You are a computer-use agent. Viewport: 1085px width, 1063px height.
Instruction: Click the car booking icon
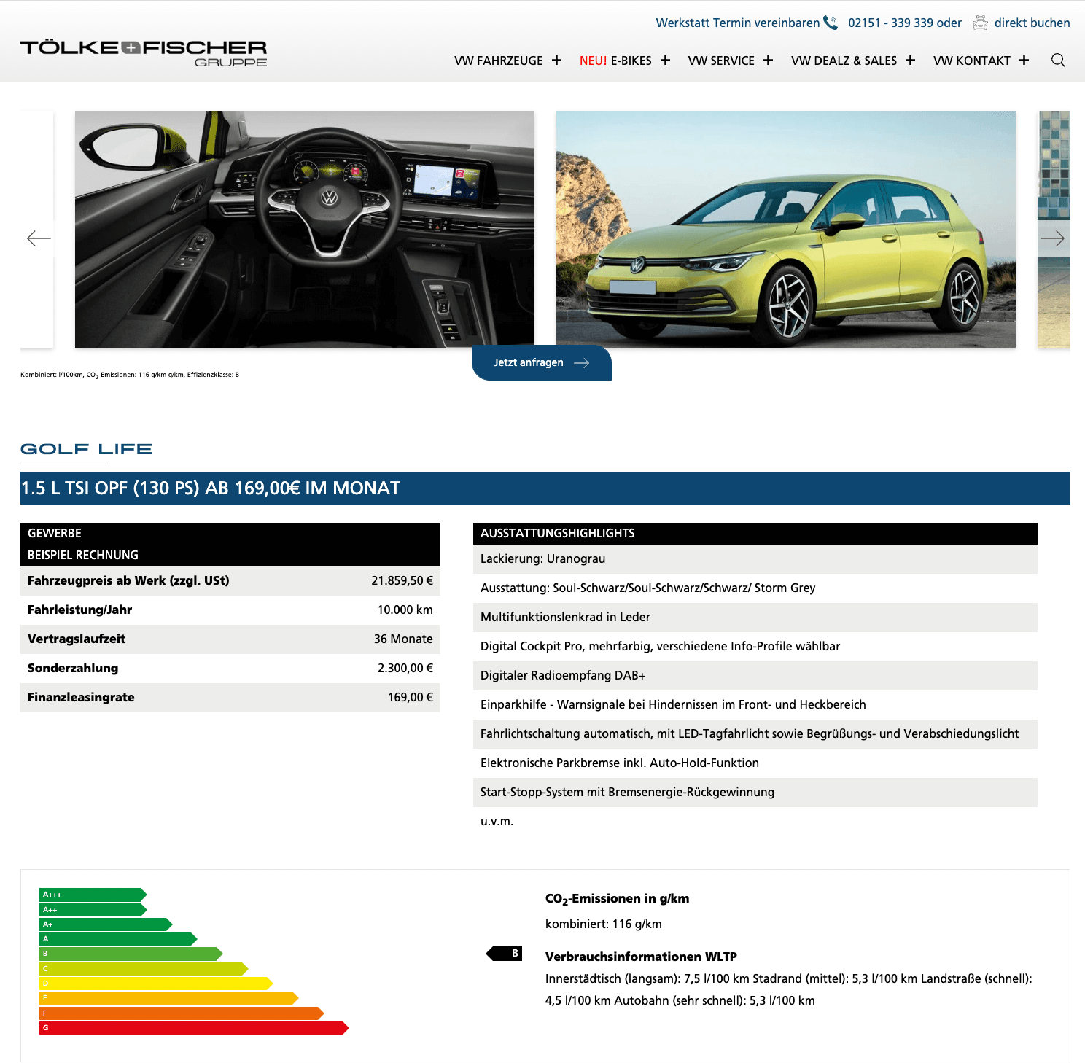coord(981,23)
